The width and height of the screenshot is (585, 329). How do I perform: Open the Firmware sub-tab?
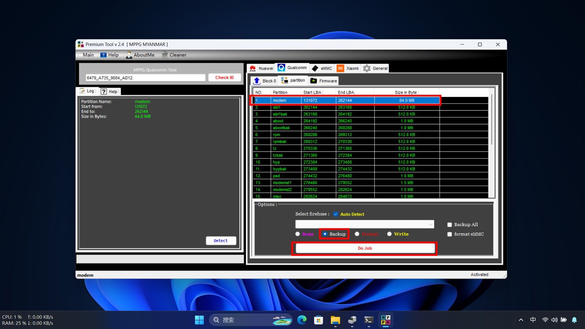(324, 81)
